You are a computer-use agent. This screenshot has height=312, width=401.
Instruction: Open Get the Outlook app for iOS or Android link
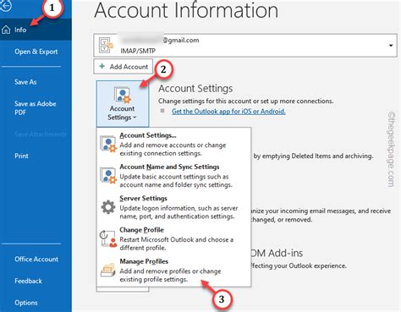pyautogui.click(x=228, y=112)
